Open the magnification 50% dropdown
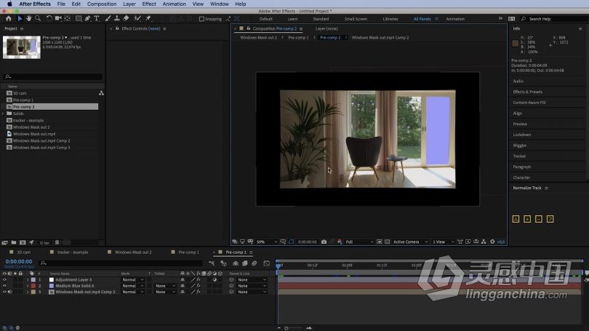589x331 pixels. click(x=267, y=242)
